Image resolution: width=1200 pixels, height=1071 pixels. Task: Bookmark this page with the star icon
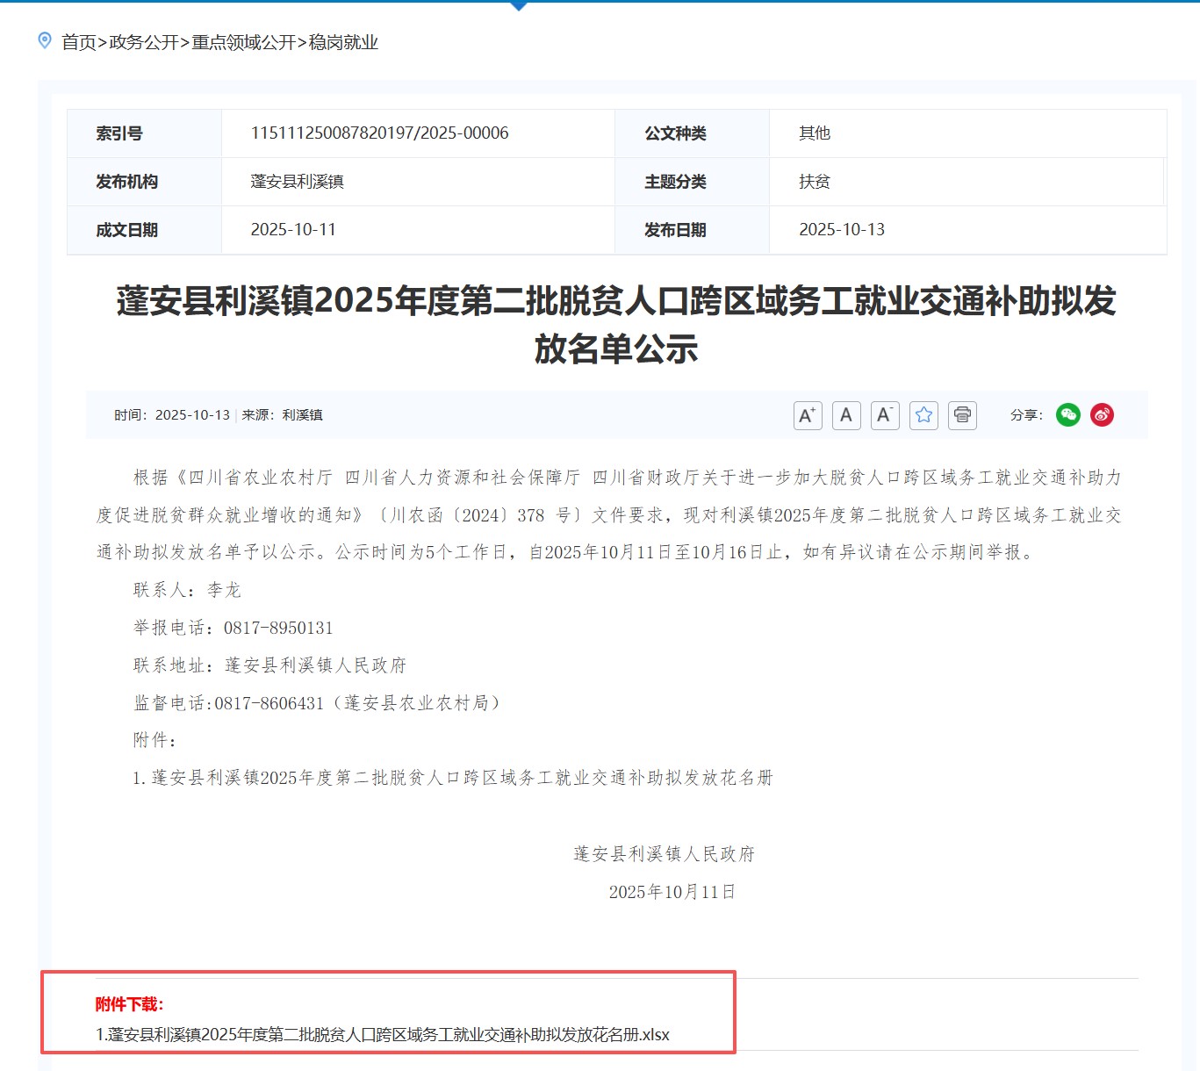point(923,415)
